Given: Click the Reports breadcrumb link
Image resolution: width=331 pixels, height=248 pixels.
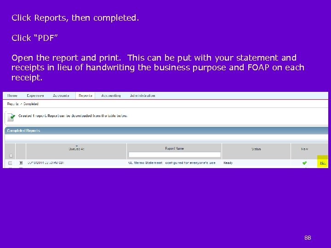Looking at the screenshot, I should (13, 104).
